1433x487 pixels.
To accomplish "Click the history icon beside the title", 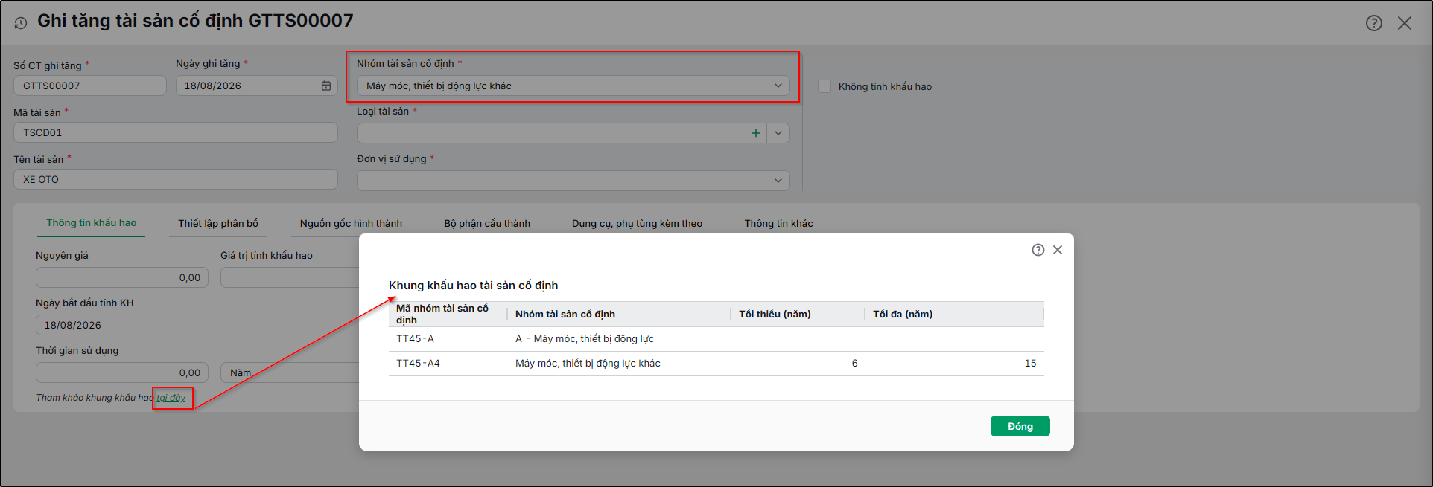I will pos(20,23).
